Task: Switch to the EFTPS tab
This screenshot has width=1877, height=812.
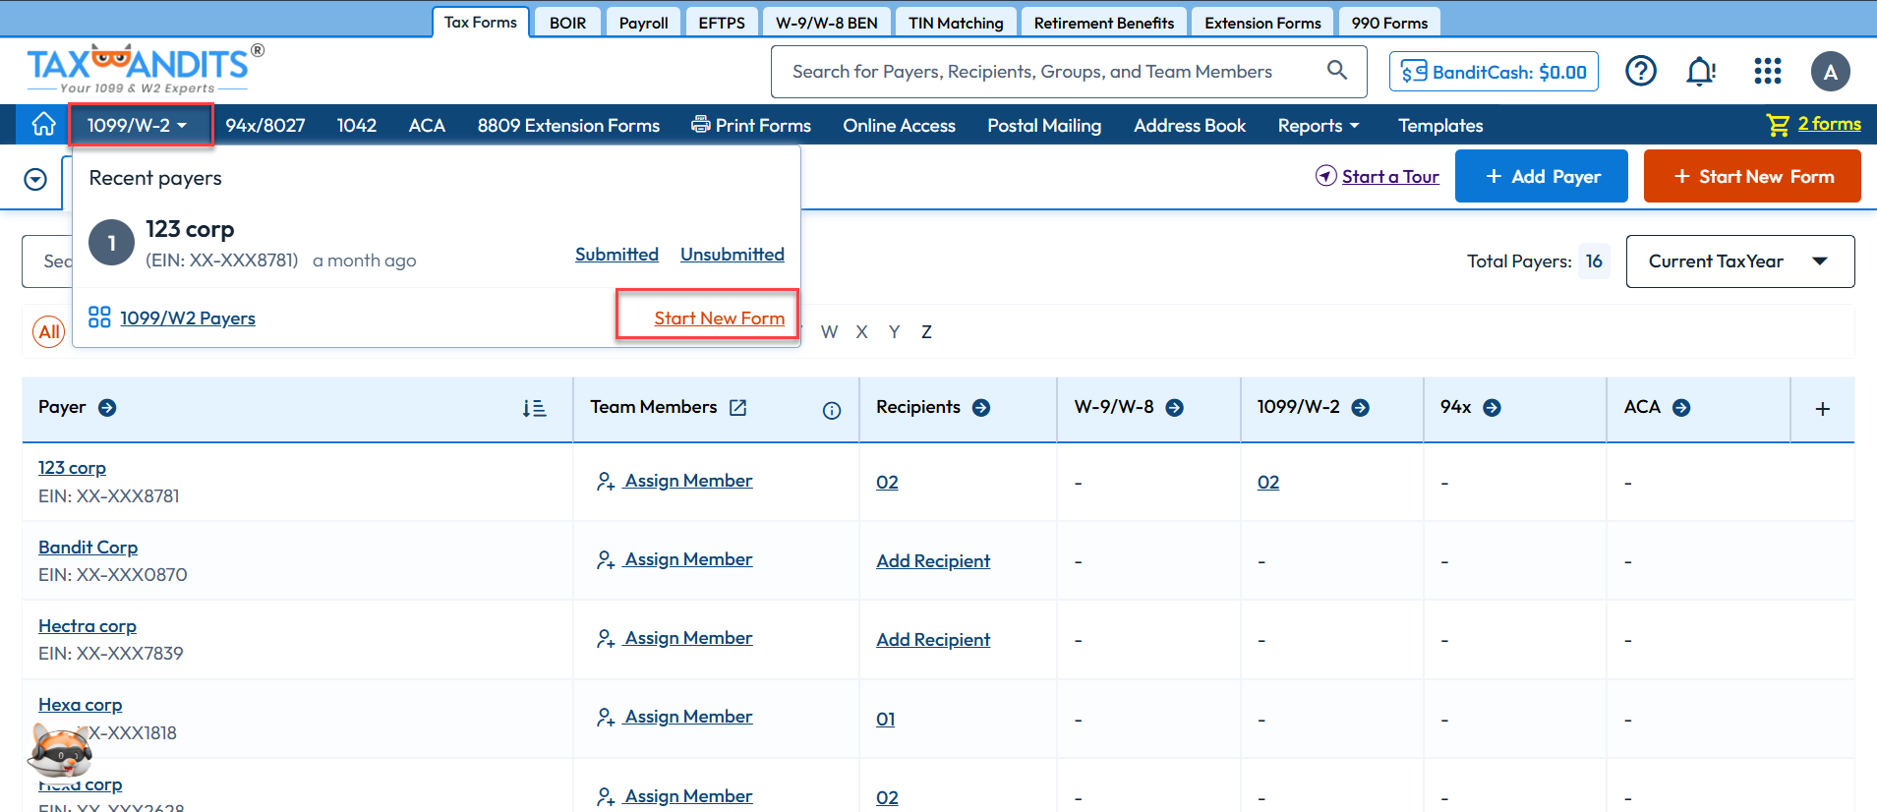Action: click(x=722, y=23)
